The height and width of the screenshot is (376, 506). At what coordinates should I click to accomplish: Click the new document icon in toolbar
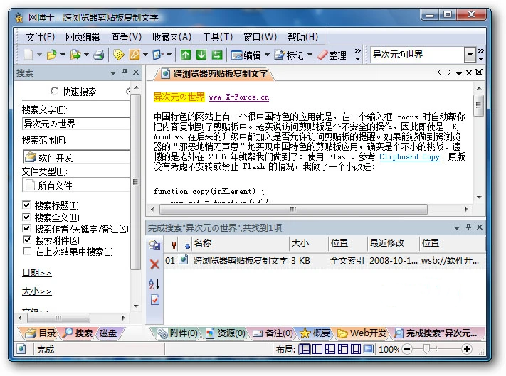pos(28,55)
